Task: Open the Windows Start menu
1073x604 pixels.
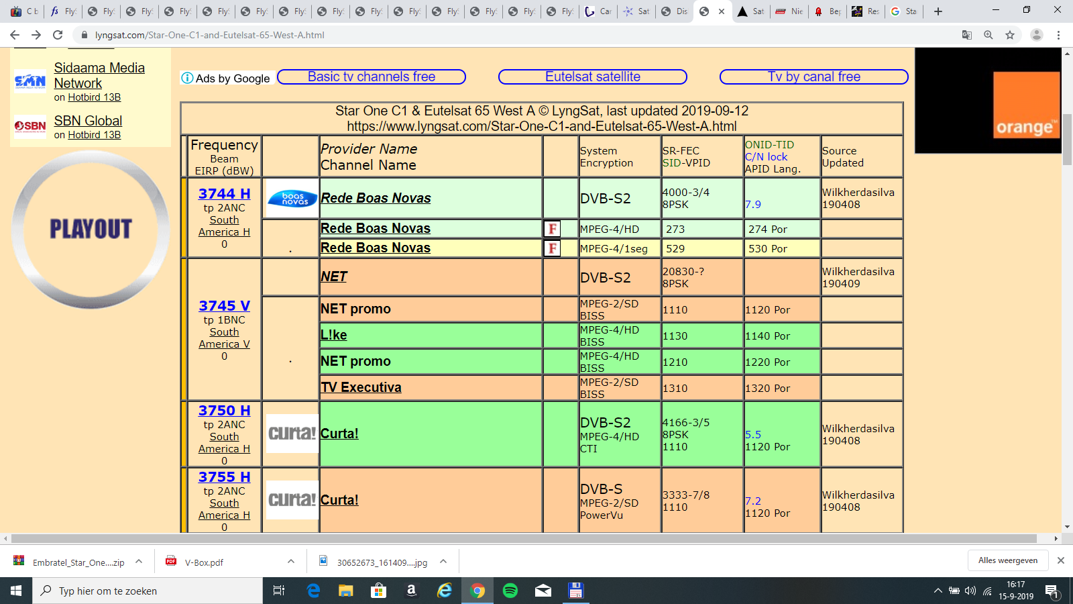Action: coord(16,591)
